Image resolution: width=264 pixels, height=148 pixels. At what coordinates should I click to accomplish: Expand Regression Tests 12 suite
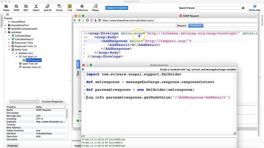tap(9, 46)
